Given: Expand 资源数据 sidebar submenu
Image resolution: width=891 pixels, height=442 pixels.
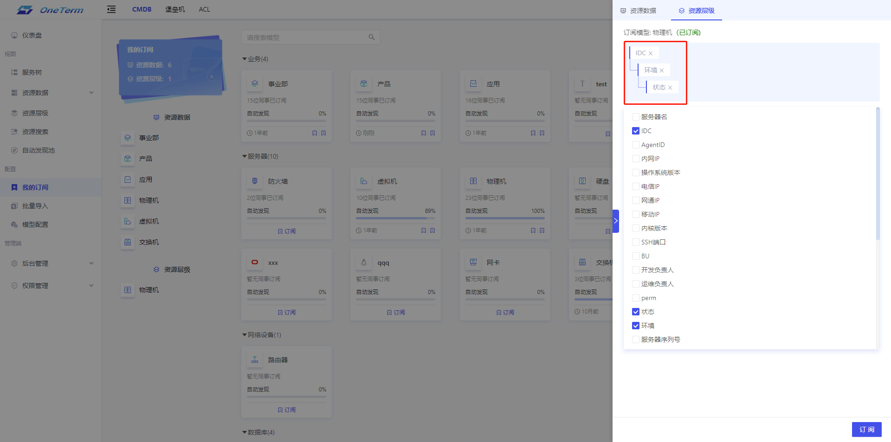Looking at the screenshot, I should 91,93.
